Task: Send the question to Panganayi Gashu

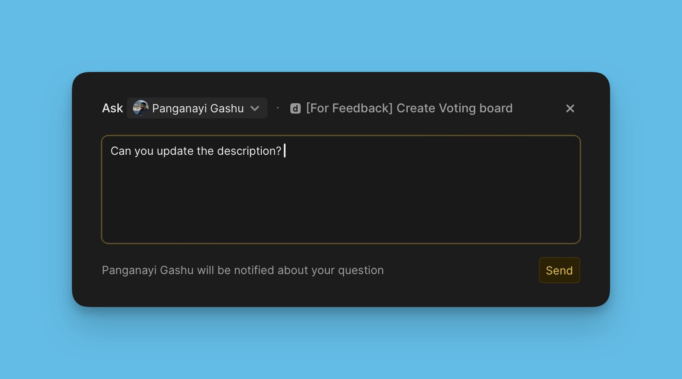Action: coord(559,270)
